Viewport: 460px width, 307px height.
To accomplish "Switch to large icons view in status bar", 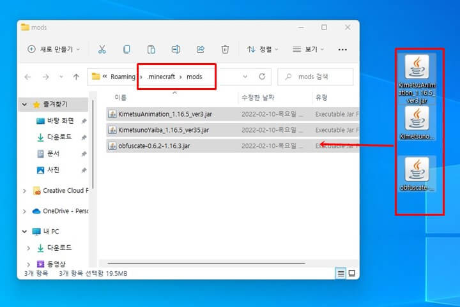I will coord(352,274).
